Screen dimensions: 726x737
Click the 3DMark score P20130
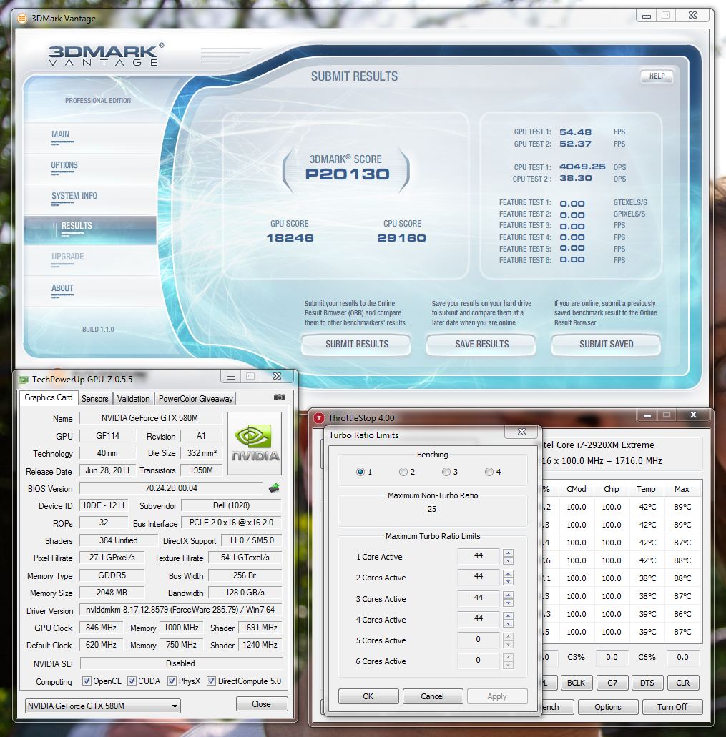(x=347, y=174)
